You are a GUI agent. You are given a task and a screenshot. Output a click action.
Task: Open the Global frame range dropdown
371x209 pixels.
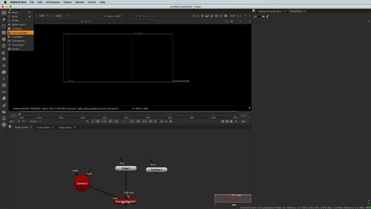point(35,121)
